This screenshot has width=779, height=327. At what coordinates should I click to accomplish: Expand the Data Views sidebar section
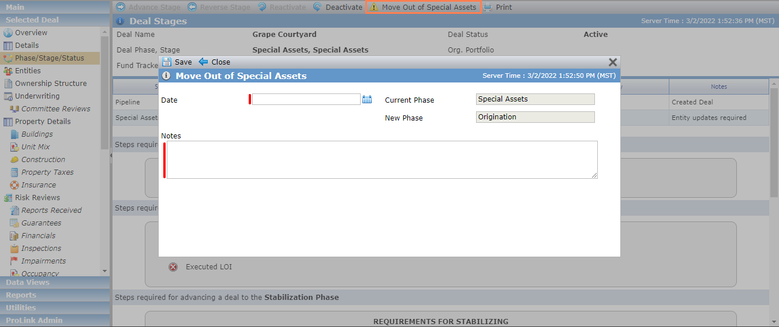[x=55, y=283]
